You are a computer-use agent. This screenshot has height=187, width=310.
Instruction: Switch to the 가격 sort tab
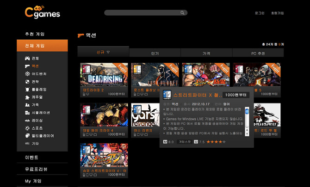tap(206, 53)
